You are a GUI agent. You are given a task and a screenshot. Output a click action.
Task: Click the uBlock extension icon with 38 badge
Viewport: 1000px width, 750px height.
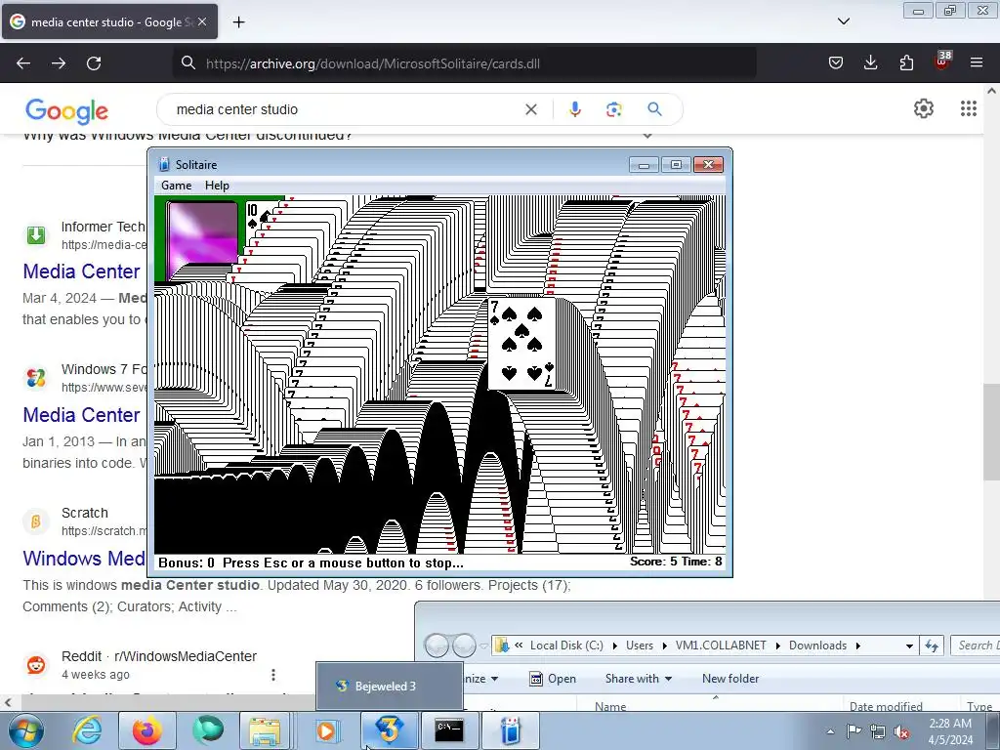[941, 62]
